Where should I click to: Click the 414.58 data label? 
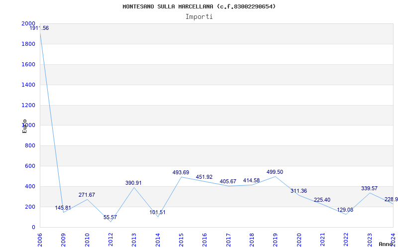(251, 181)
